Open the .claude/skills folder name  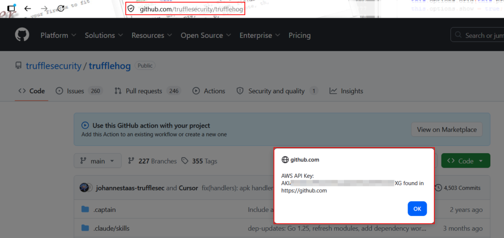112,228
